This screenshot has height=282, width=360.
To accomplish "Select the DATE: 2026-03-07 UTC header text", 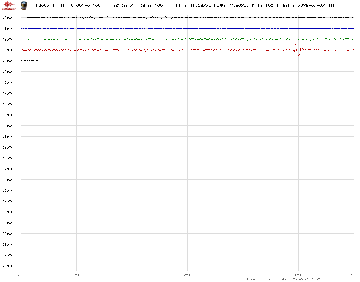I will [x=308, y=5].
